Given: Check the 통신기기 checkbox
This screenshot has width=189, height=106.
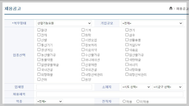Looking at the screenshot, I should tap(39, 45).
